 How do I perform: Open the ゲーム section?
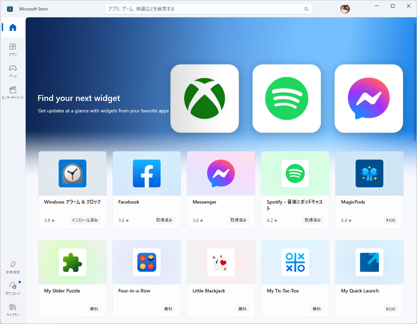tap(12, 70)
